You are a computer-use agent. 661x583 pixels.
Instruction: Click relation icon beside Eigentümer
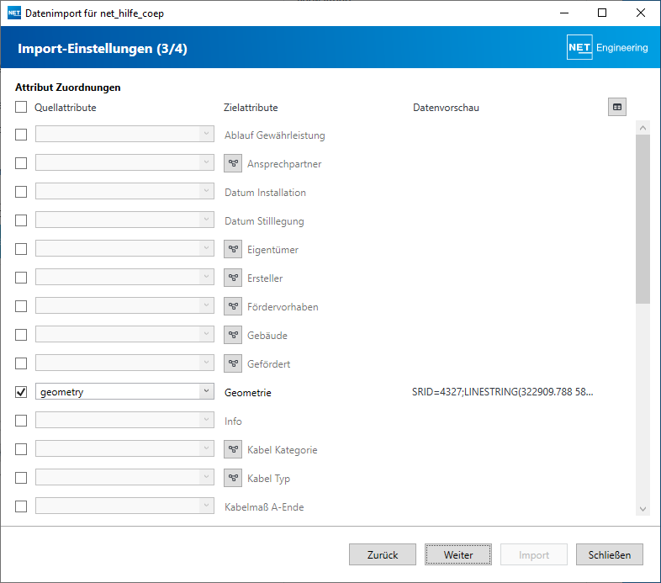[234, 250]
